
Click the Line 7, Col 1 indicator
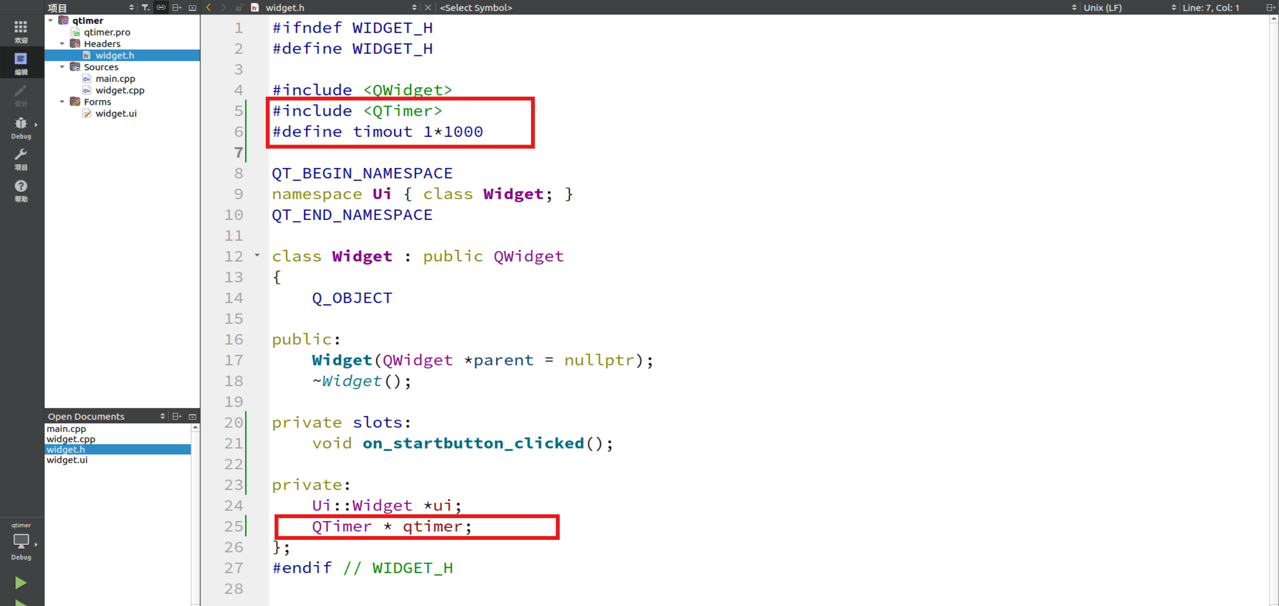pyautogui.click(x=1211, y=7)
